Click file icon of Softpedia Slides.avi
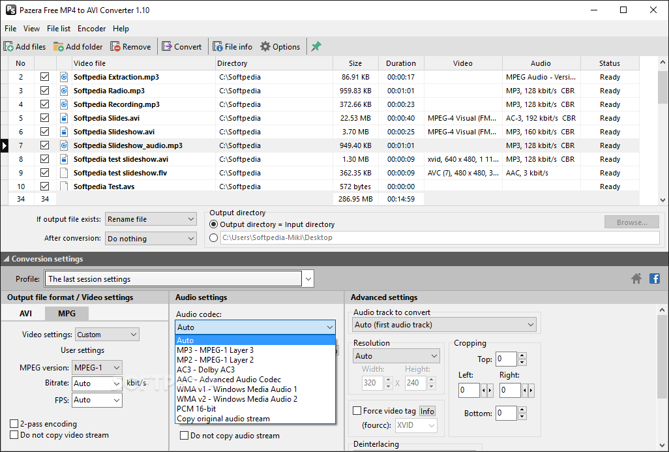The height and width of the screenshot is (452, 669). click(x=64, y=118)
